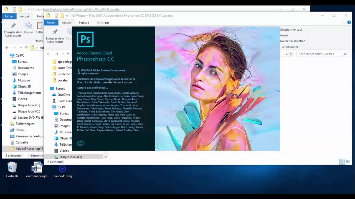The image size is (355, 199).
Task: Go back in the back Explorer window
Action: click(7, 48)
